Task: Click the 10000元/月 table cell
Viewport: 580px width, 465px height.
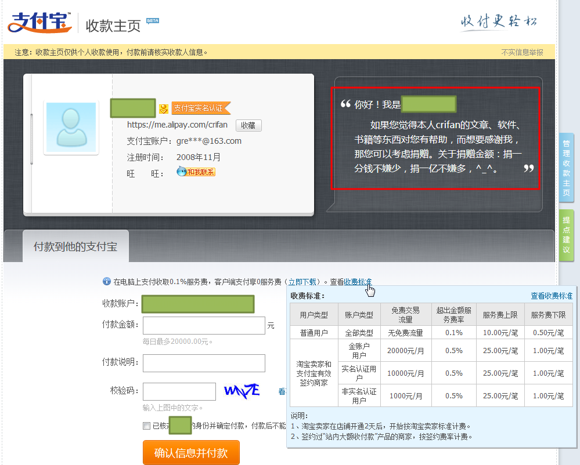Action: click(406, 373)
